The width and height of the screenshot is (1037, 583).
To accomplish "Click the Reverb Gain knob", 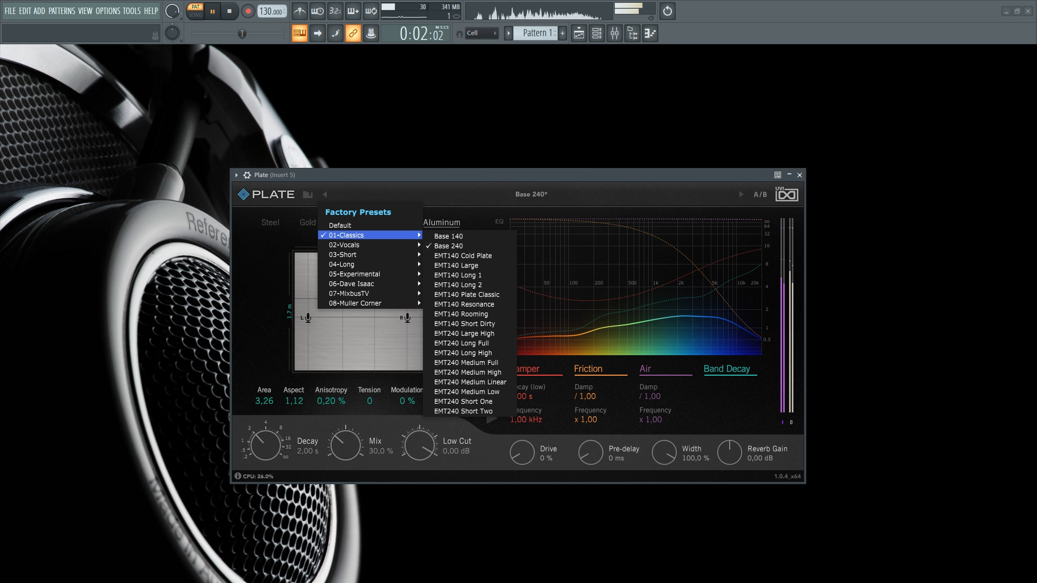I will (729, 452).
